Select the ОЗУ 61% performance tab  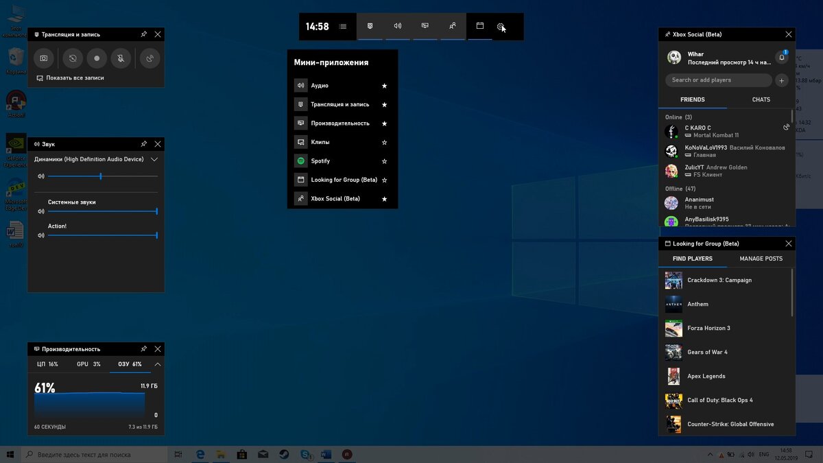(x=130, y=364)
